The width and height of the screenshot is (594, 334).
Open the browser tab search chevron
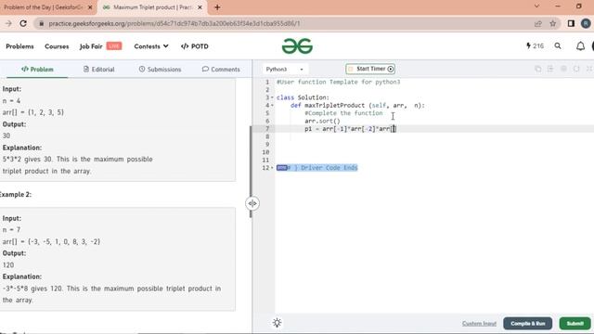(536, 6)
